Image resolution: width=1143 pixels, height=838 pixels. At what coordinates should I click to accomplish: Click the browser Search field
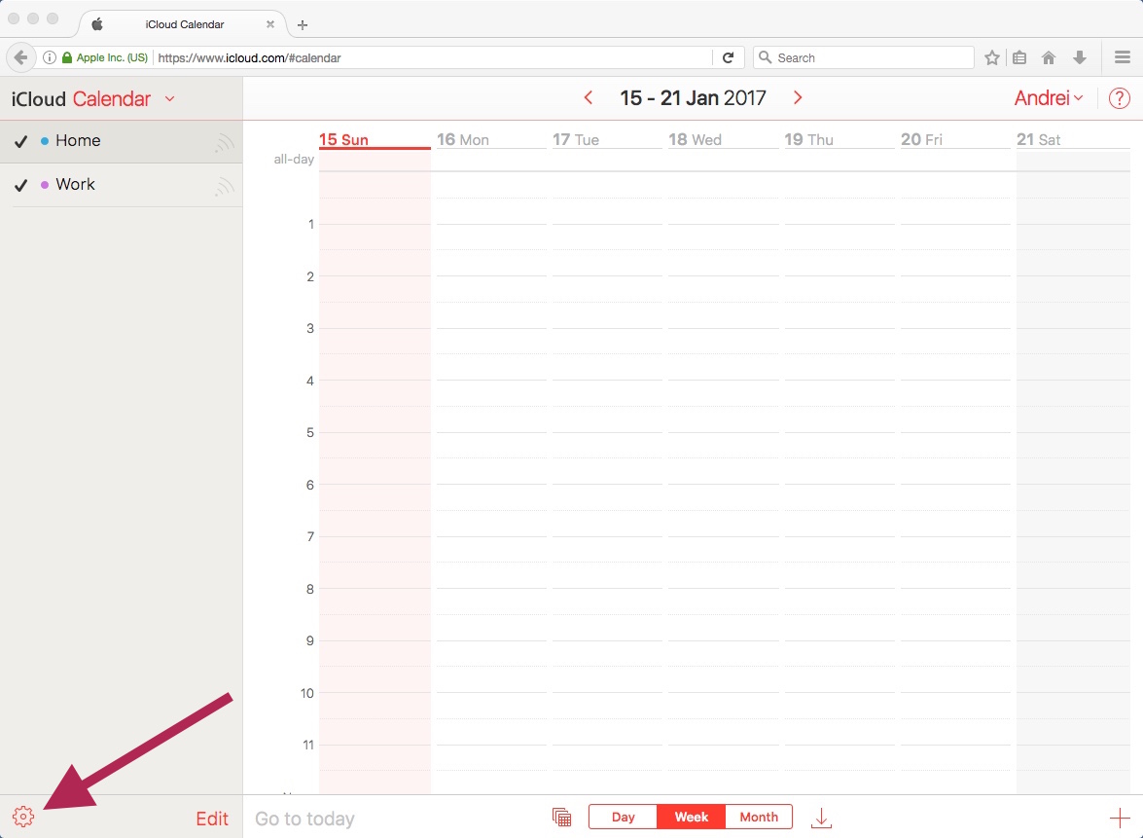863,57
